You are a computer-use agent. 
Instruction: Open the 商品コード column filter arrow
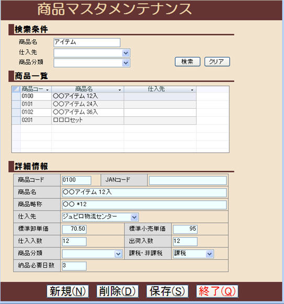pyautogui.click(x=47, y=90)
